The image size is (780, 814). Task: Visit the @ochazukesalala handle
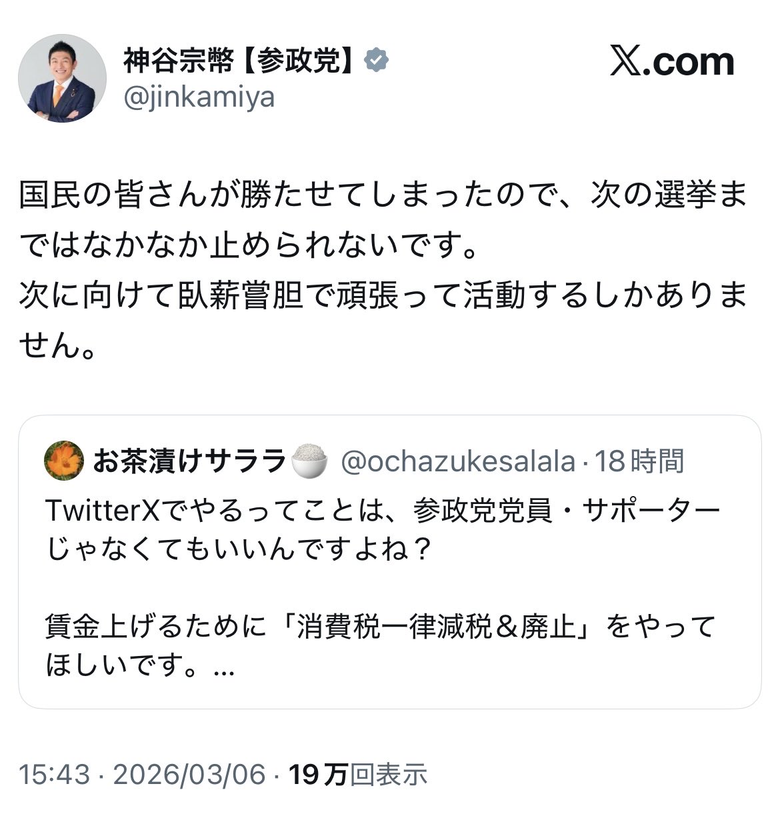[x=457, y=461]
